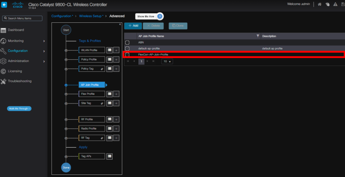This screenshot has height=177, width=345.
Task: Tick the checkbox for FlexCon-AP-Join-Profile
Action: [x=127, y=54]
